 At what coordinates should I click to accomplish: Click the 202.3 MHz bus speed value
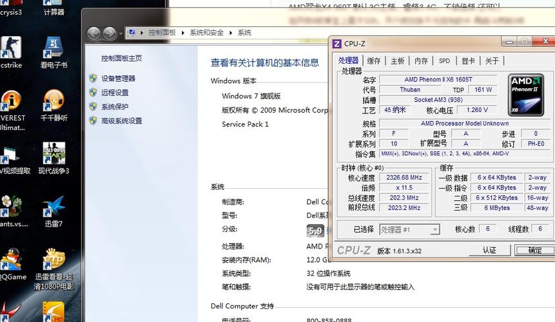(404, 198)
